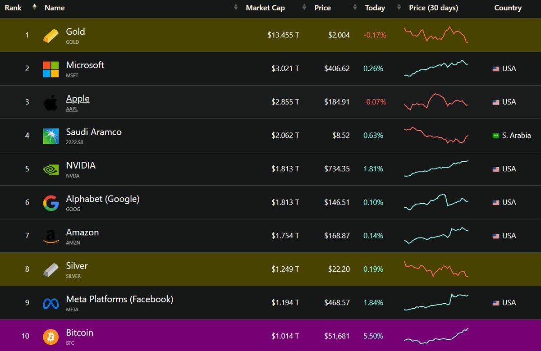
Task: Click the AAPL ticker symbol
Action: tap(72, 109)
